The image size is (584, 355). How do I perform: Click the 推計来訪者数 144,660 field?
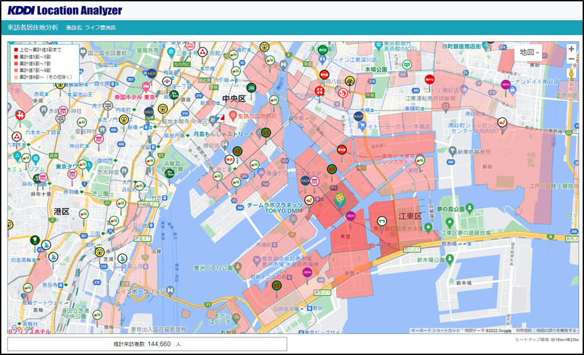(x=147, y=344)
